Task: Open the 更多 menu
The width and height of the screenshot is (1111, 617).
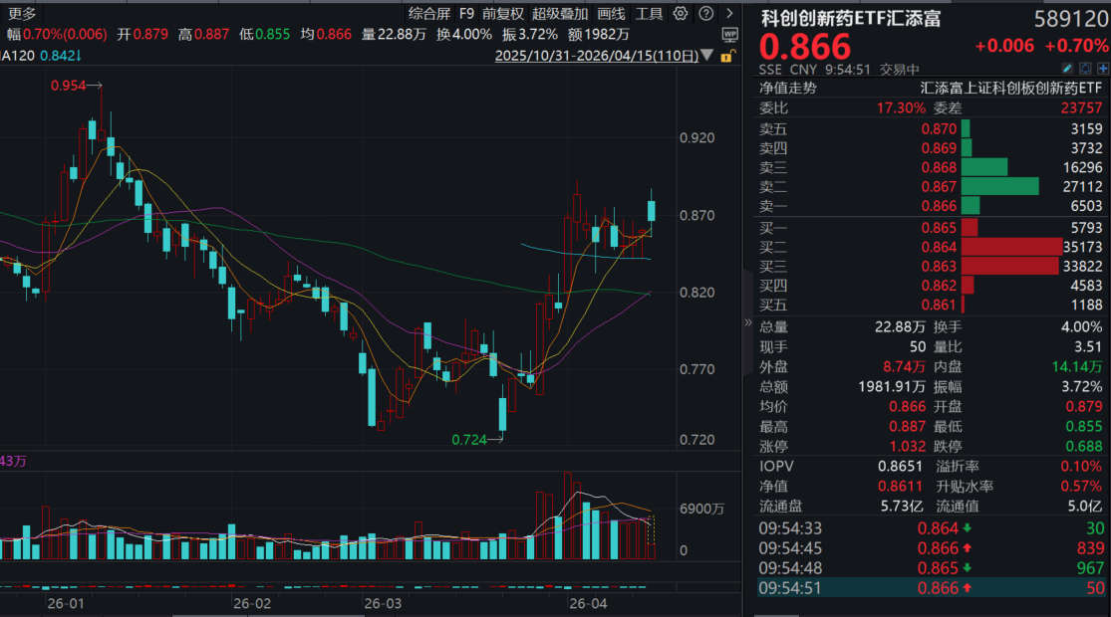Action: tap(22, 14)
